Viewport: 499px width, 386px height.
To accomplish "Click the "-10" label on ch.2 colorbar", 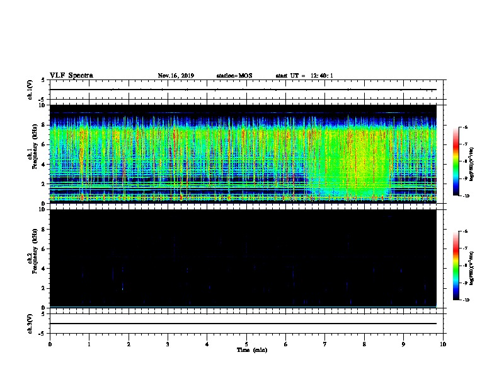I will point(466,300).
